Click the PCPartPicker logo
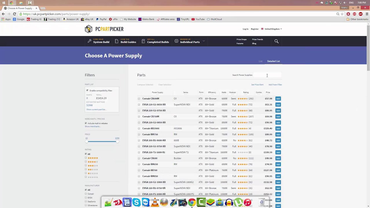Screen dimensions: 370x208 (x=104, y=29)
